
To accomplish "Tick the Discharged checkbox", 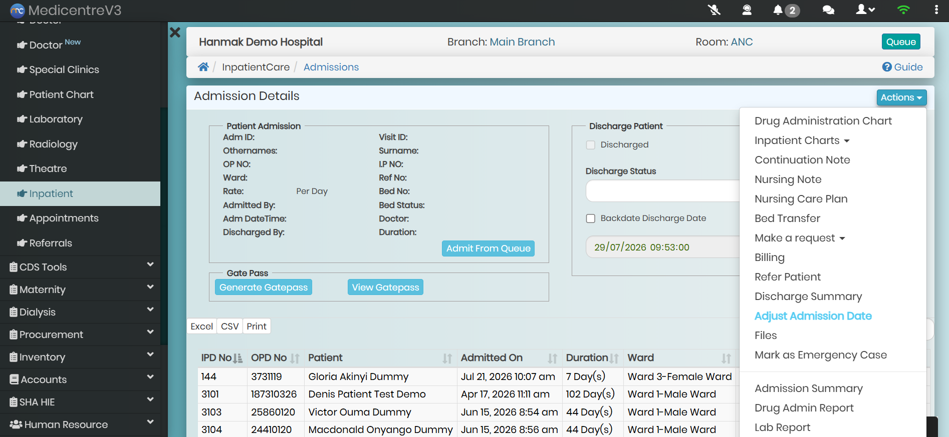I will coord(591,144).
